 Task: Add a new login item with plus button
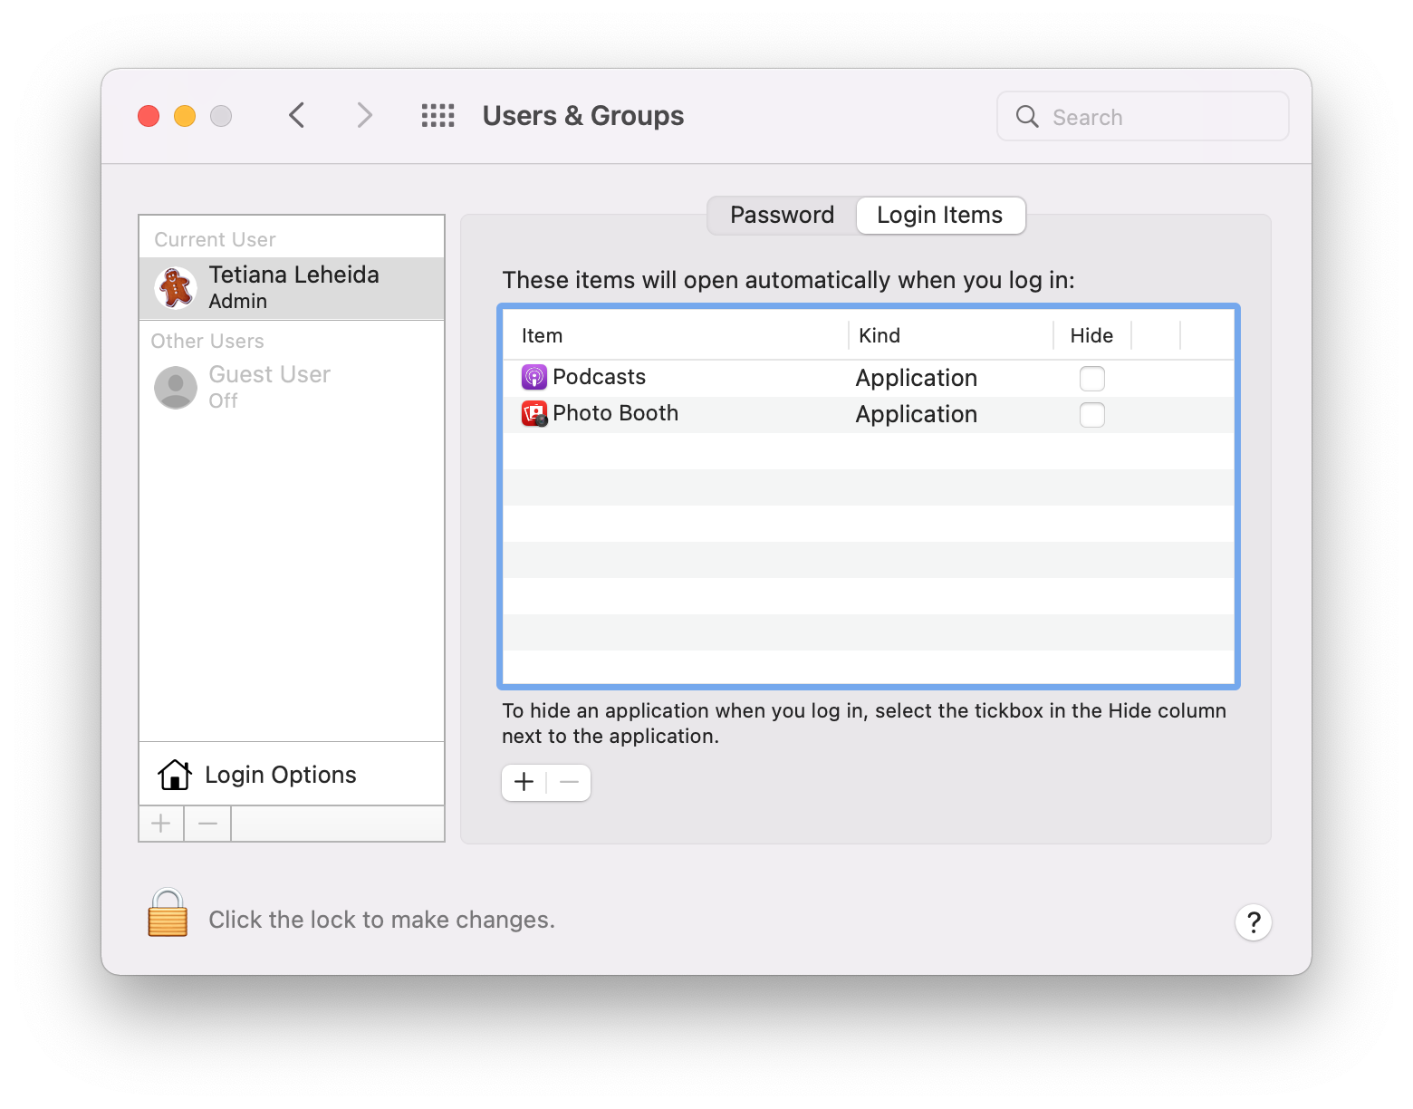click(524, 782)
